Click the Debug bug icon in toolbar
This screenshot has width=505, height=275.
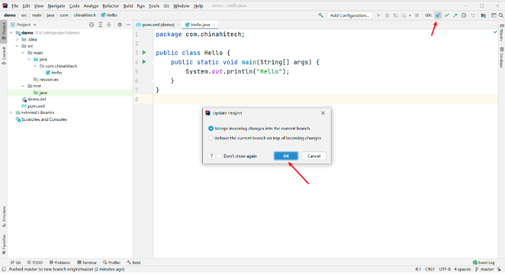tap(387, 15)
